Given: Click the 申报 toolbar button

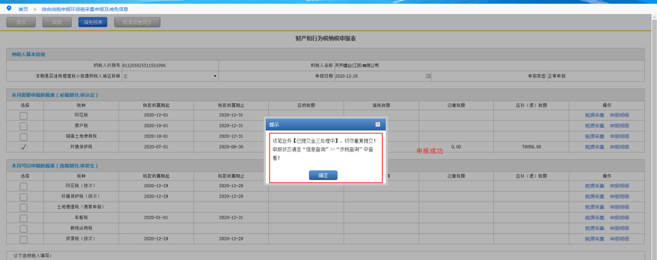Looking at the screenshot, I should coord(57,22).
